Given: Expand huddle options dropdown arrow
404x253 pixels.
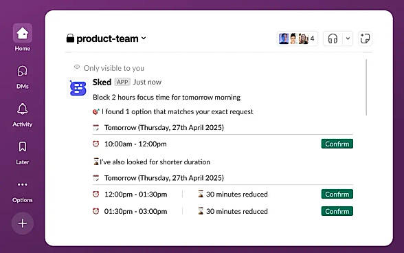Looking at the screenshot, I should [x=348, y=38].
